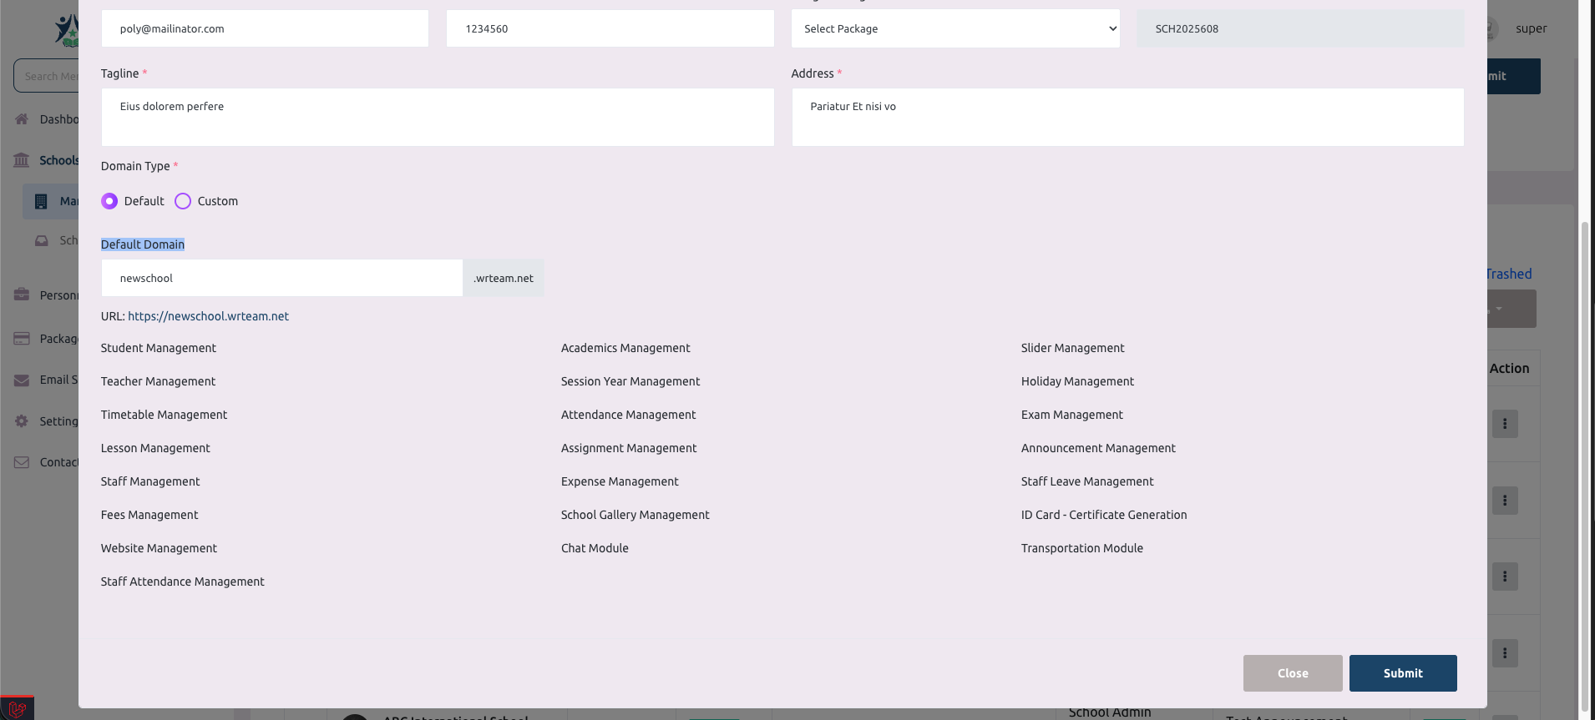Click the Search Menu field in sidebar
The height and width of the screenshot is (720, 1595).
(x=47, y=76)
